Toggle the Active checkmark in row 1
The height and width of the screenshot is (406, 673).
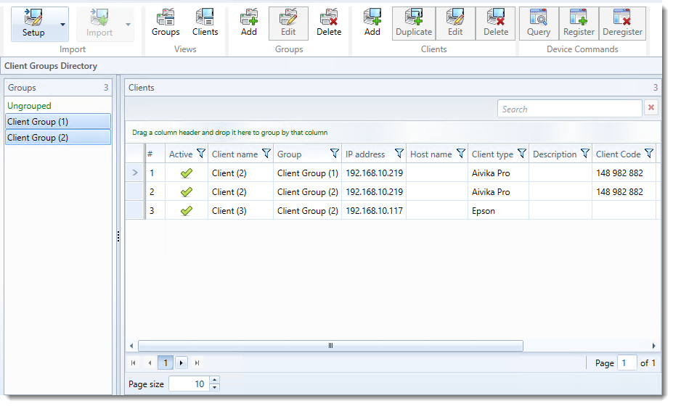click(x=187, y=173)
